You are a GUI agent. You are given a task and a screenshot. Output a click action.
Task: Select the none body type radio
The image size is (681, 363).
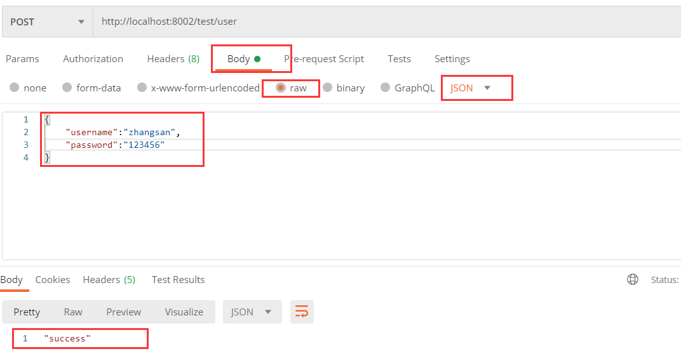15,88
